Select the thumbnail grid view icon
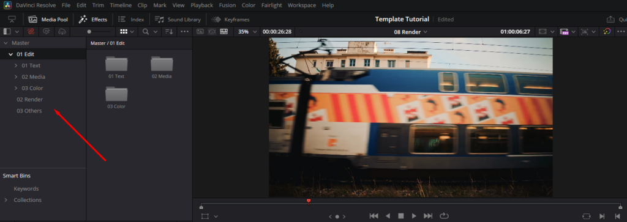 point(124,31)
